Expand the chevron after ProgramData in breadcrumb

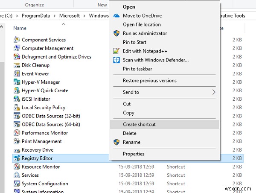(x=55, y=16)
